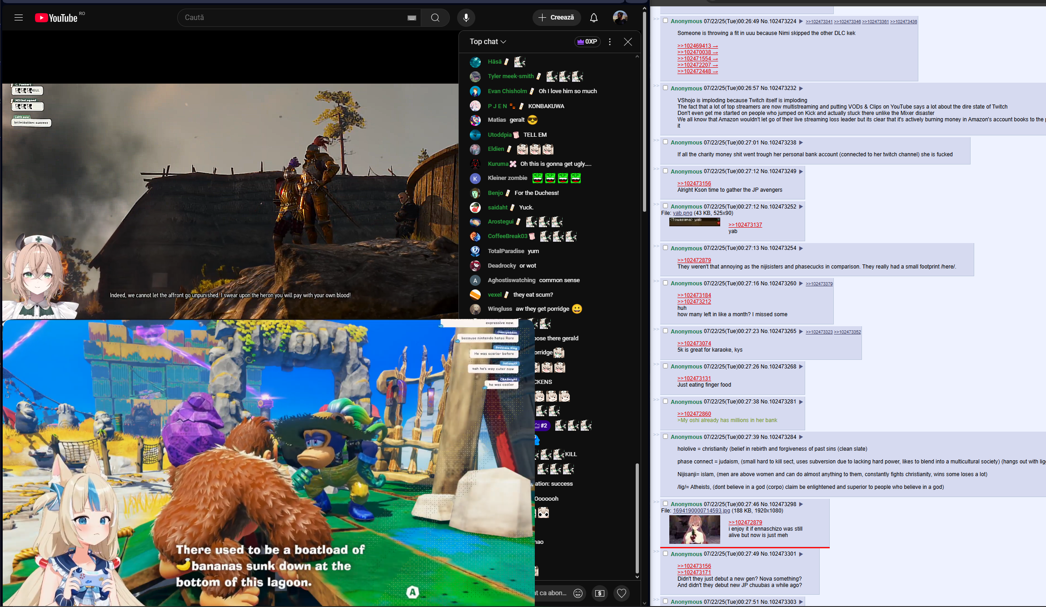Open post menu arrow for No.102473232
This screenshot has width=1046, height=607.
coord(801,89)
